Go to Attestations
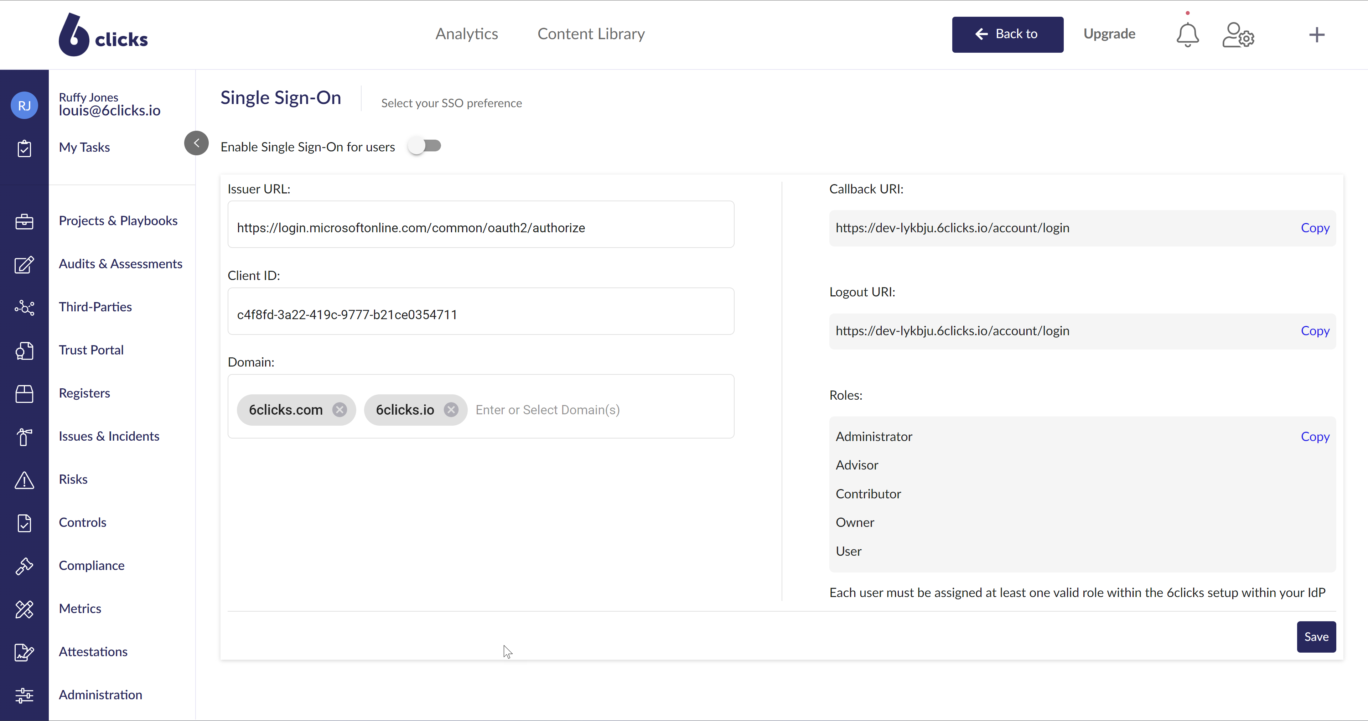 pos(93,652)
